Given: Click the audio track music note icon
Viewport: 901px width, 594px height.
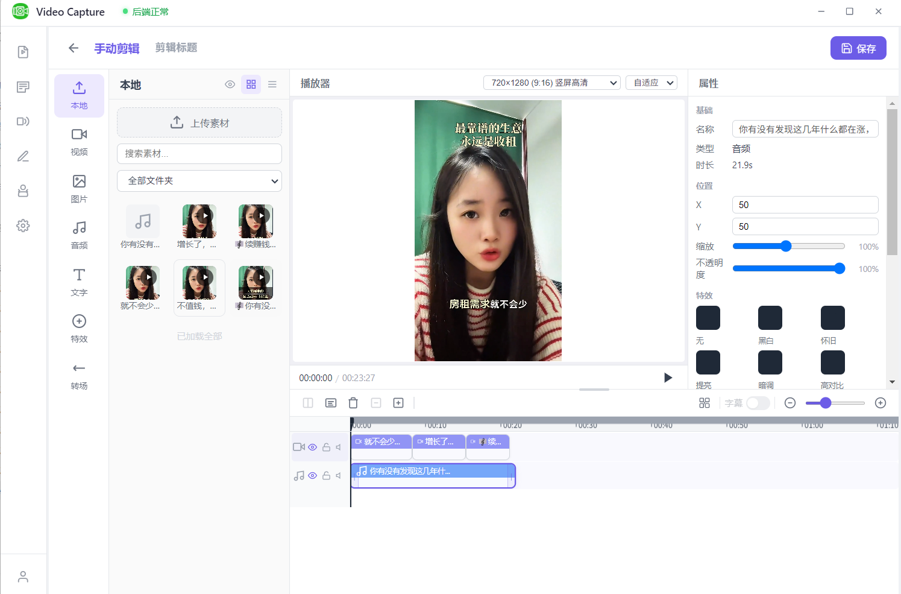Looking at the screenshot, I should (x=299, y=476).
